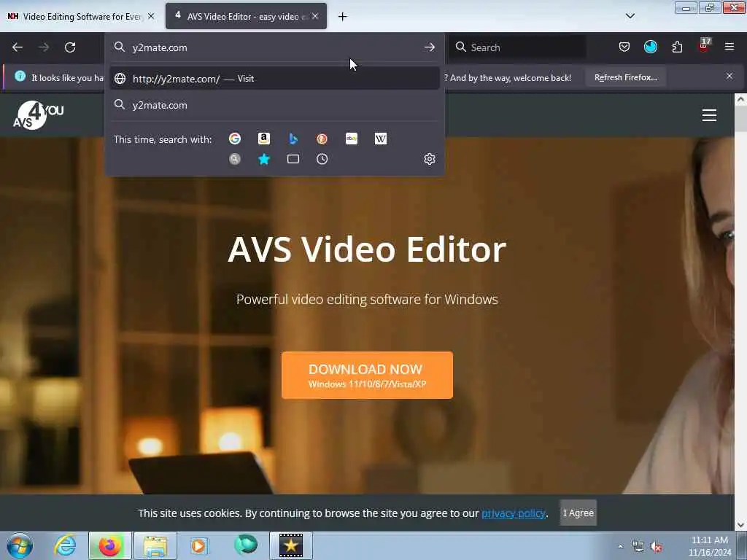Open the privacy policy link
Image resolution: width=747 pixels, height=560 pixels.
(513, 513)
